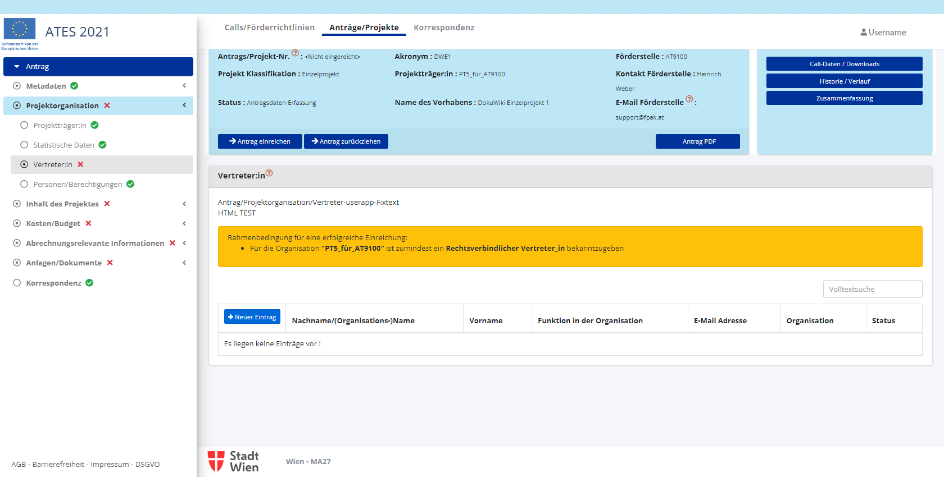Select the Kosten/Budget radio bullet

coord(17,223)
